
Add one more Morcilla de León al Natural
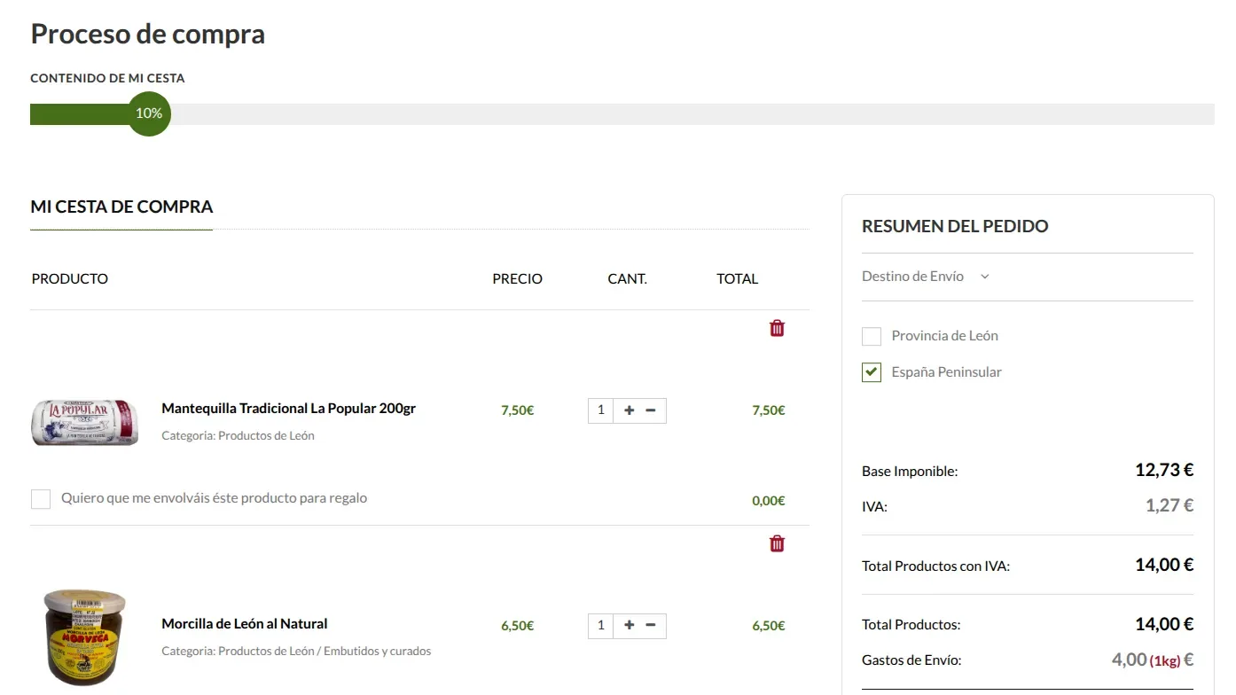pos(630,625)
